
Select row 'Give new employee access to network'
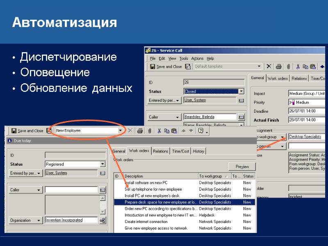(x=184, y=228)
